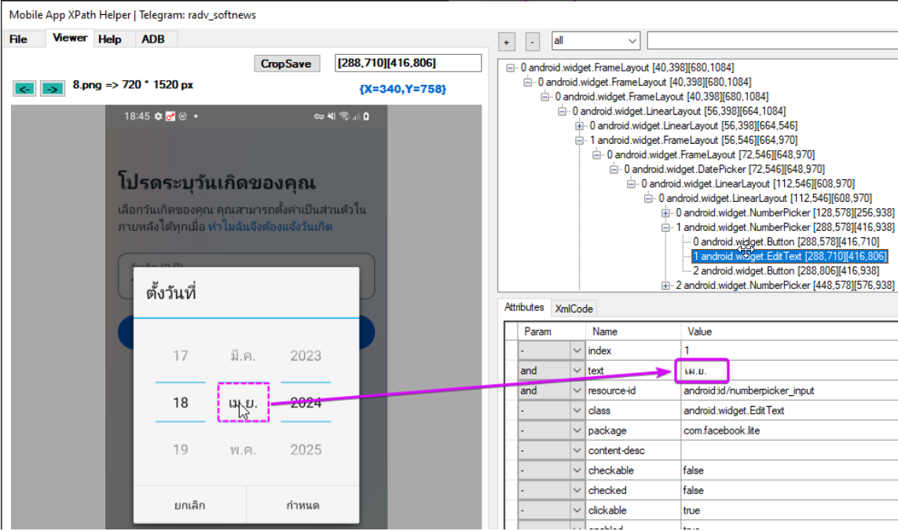The width and height of the screenshot is (898, 531).
Task: Click the value 'android:id/numberpicker_input'
Action: click(749, 390)
